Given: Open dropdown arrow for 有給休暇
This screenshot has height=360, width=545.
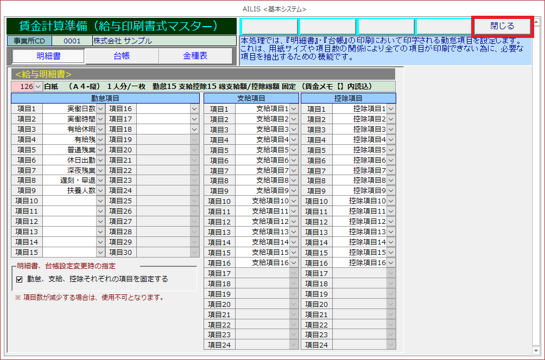Looking at the screenshot, I should [100, 129].
